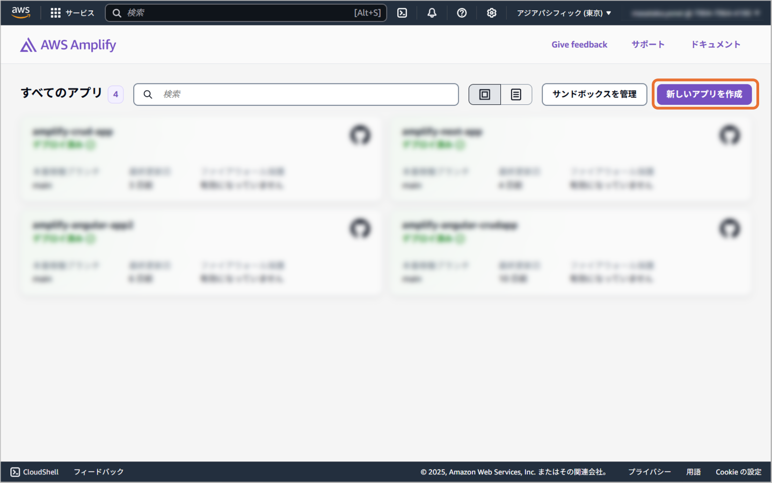Click the GitHub icon on the upper-right app card

(x=730, y=135)
